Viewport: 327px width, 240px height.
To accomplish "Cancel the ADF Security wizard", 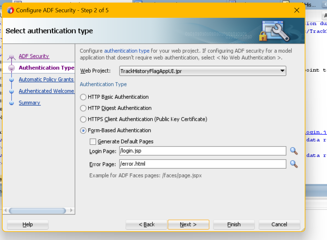I will (x=279, y=224).
